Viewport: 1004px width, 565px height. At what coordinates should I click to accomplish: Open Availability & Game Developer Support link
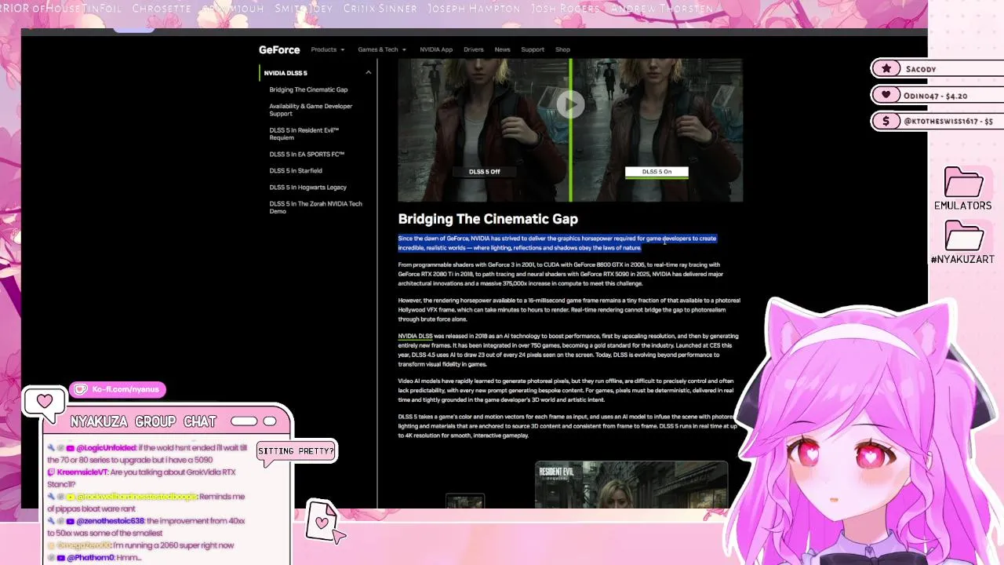311,110
